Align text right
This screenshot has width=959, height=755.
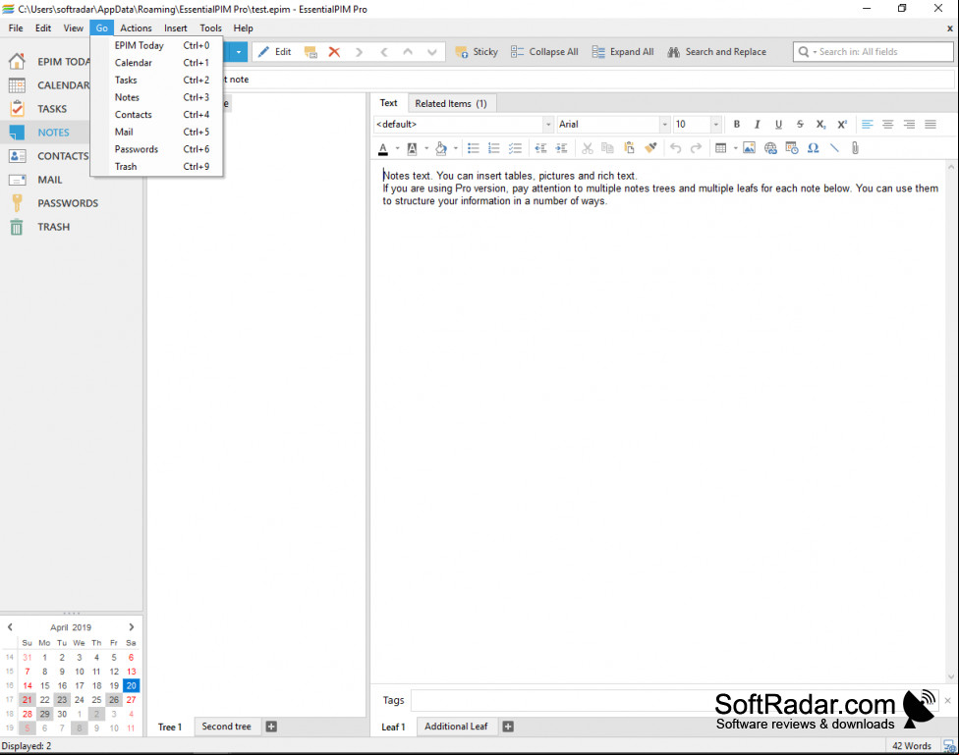click(910, 124)
